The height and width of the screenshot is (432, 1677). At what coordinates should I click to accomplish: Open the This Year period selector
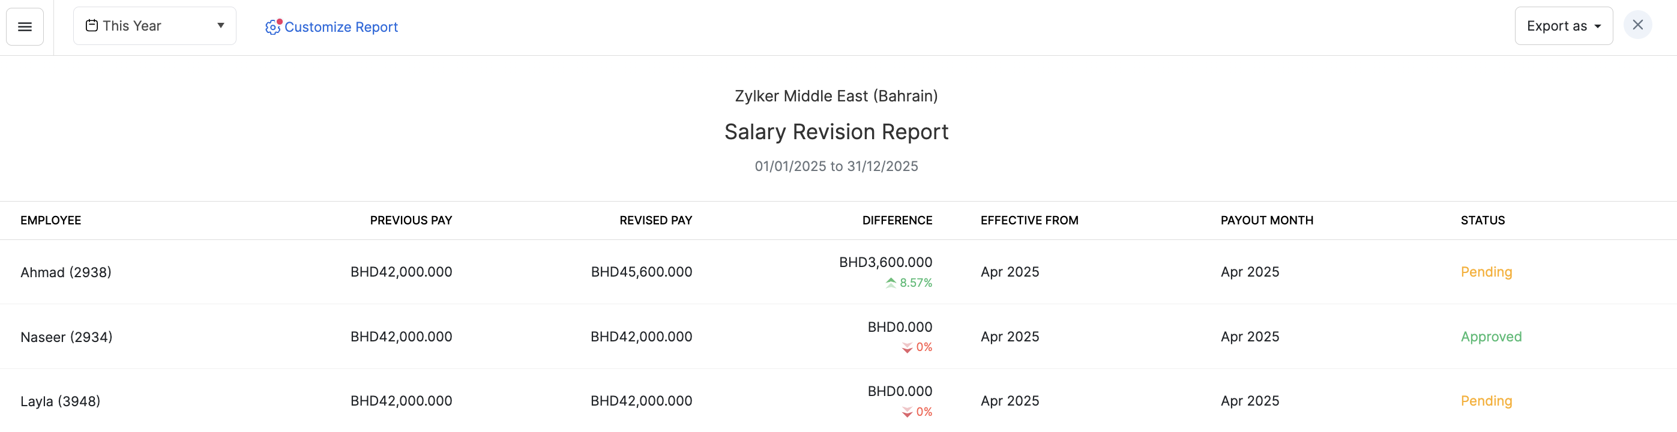click(x=154, y=26)
